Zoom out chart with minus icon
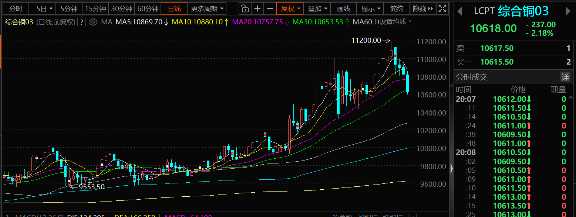 270,8
